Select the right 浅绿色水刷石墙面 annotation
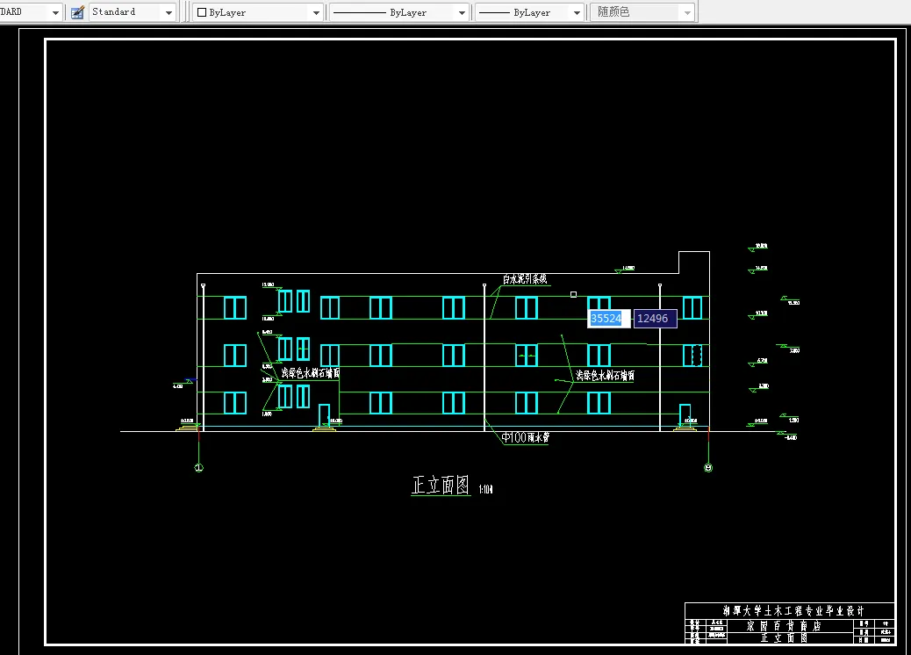Viewport: 911px width, 655px height. [605, 376]
